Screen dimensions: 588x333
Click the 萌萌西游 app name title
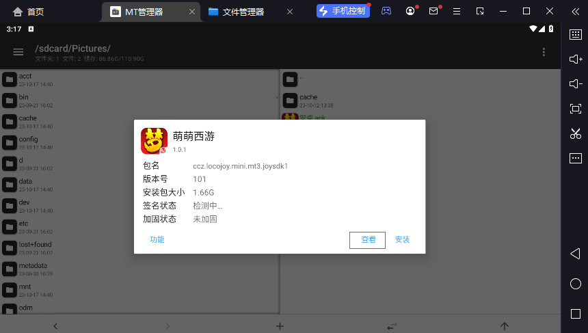(193, 136)
